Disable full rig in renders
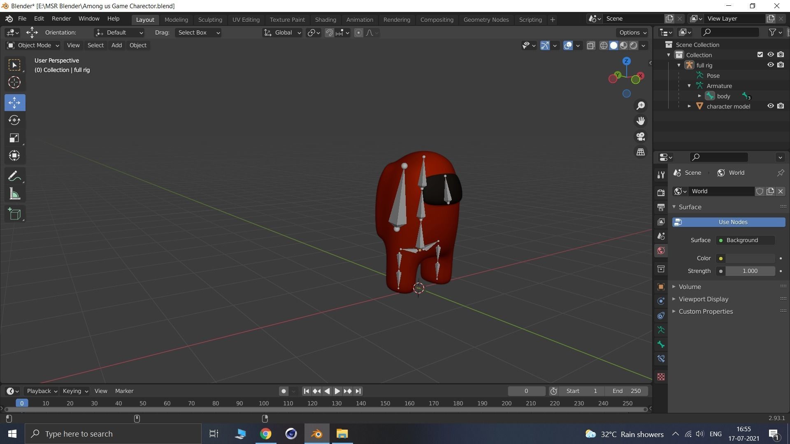The image size is (790, 444). tap(781, 65)
